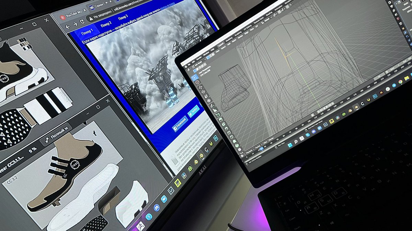This screenshot has width=412, height=231.
Task: Select the Rotate tool in Blender toolbar
Action: tap(203, 92)
